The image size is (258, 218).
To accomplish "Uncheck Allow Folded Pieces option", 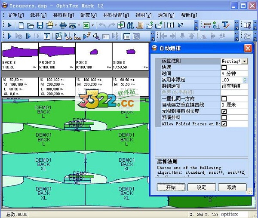I will coord(224,124).
